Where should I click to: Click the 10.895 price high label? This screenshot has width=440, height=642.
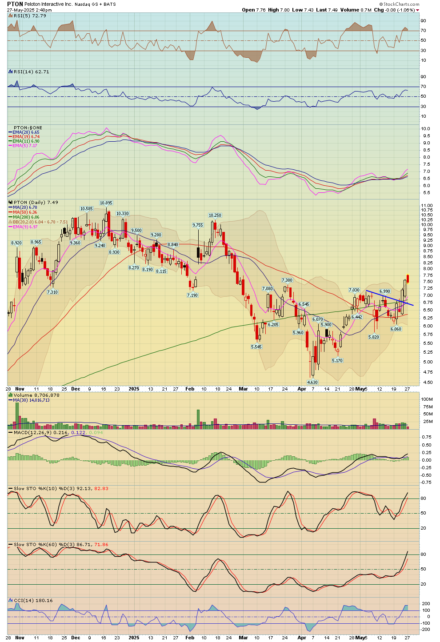106,203
